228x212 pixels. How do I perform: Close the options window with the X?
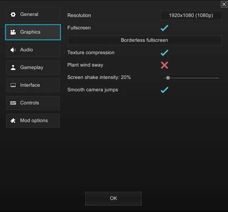[224, 4]
